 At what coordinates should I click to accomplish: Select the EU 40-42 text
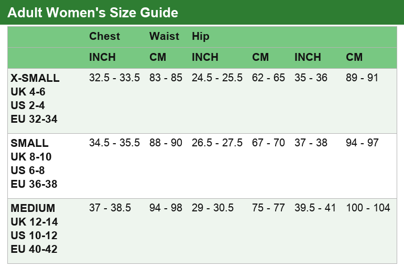click(34, 249)
